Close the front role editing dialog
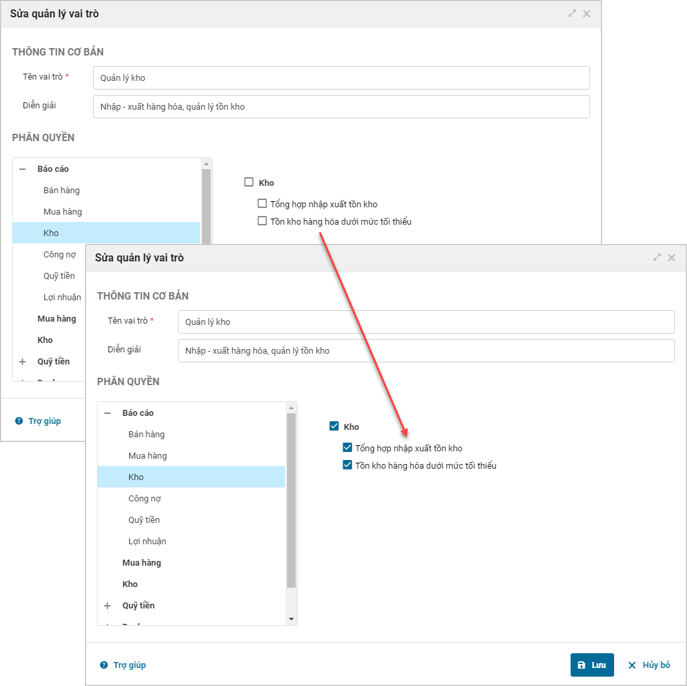687x686 pixels. pyautogui.click(x=672, y=257)
